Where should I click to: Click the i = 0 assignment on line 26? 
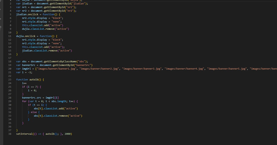tap(32, 91)
